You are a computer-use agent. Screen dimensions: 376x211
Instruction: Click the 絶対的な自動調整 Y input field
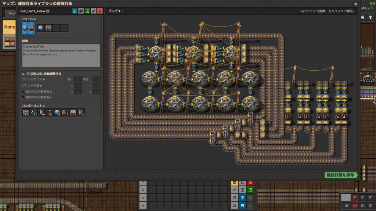coord(96,92)
